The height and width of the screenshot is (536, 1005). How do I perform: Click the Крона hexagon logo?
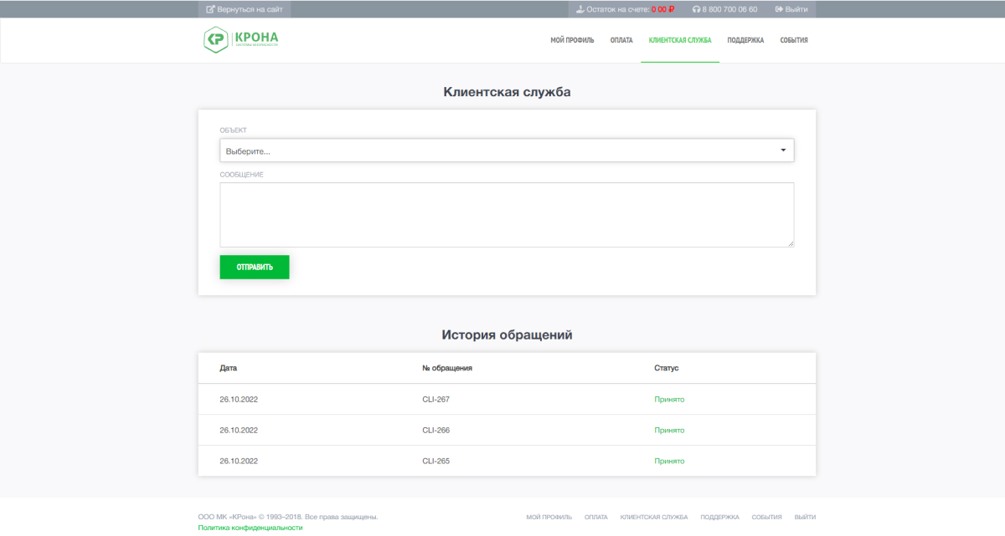[216, 39]
